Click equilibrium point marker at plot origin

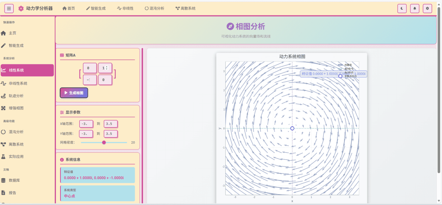pyautogui.click(x=292, y=128)
